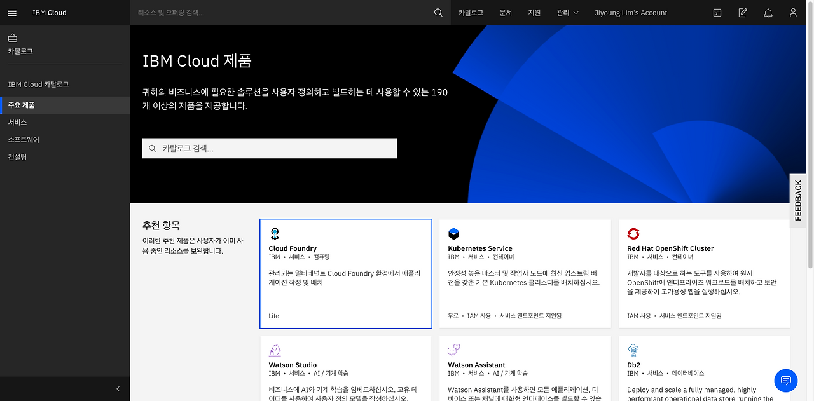Click the Red Hat OpenShift Cluster icon
Screen dimensions: 814x401
[x=633, y=233]
